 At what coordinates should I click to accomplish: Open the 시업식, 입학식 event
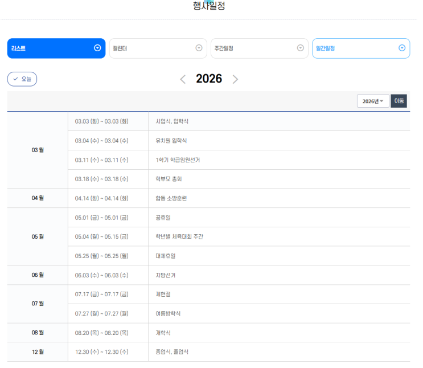coord(172,121)
